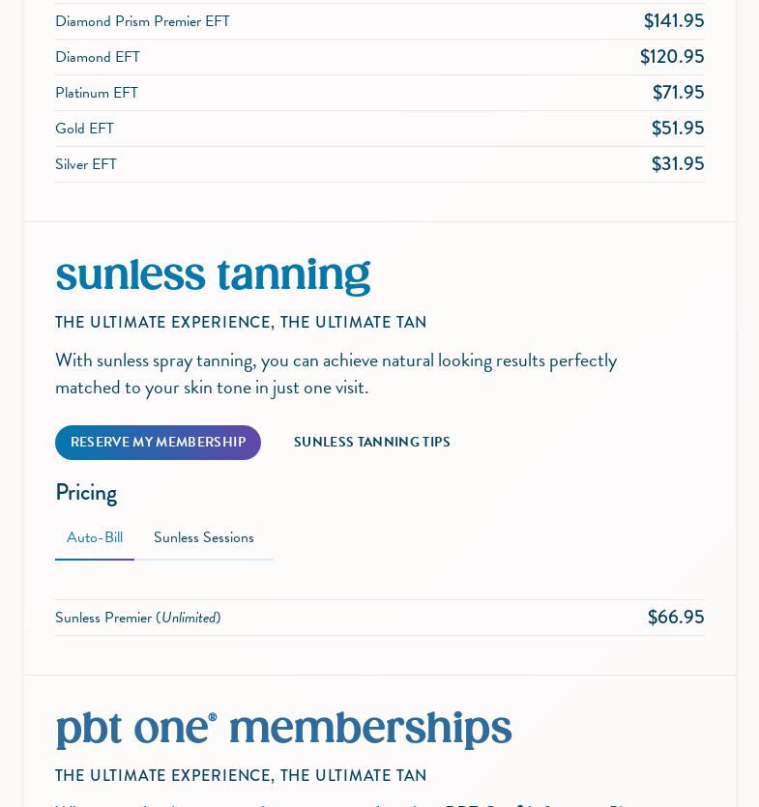Image resolution: width=759 pixels, height=807 pixels.
Task: Click the Pricing heading
Action: coord(86,493)
